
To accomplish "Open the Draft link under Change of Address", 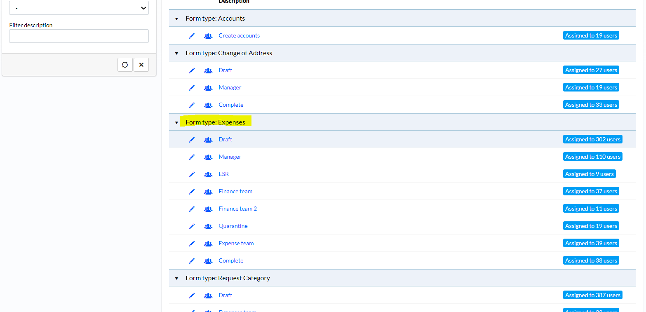I will (226, 70).
